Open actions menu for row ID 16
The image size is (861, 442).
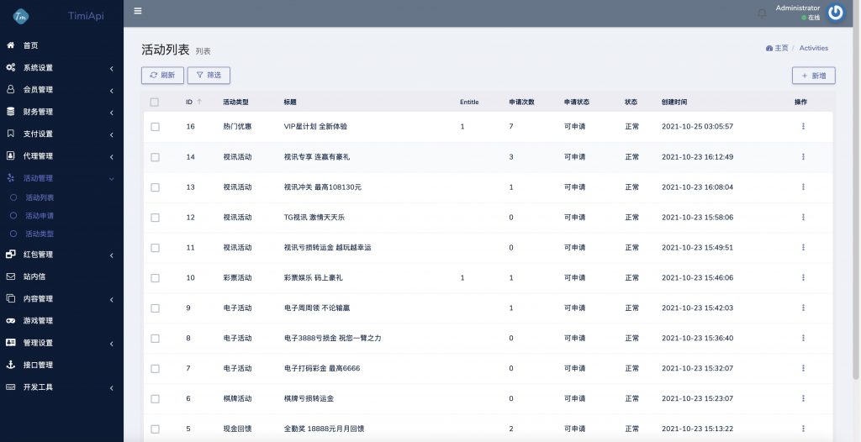point(802,127)
